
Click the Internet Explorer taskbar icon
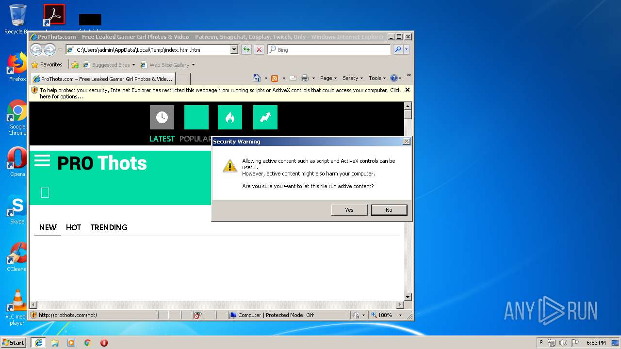click(x=38, y=342)
